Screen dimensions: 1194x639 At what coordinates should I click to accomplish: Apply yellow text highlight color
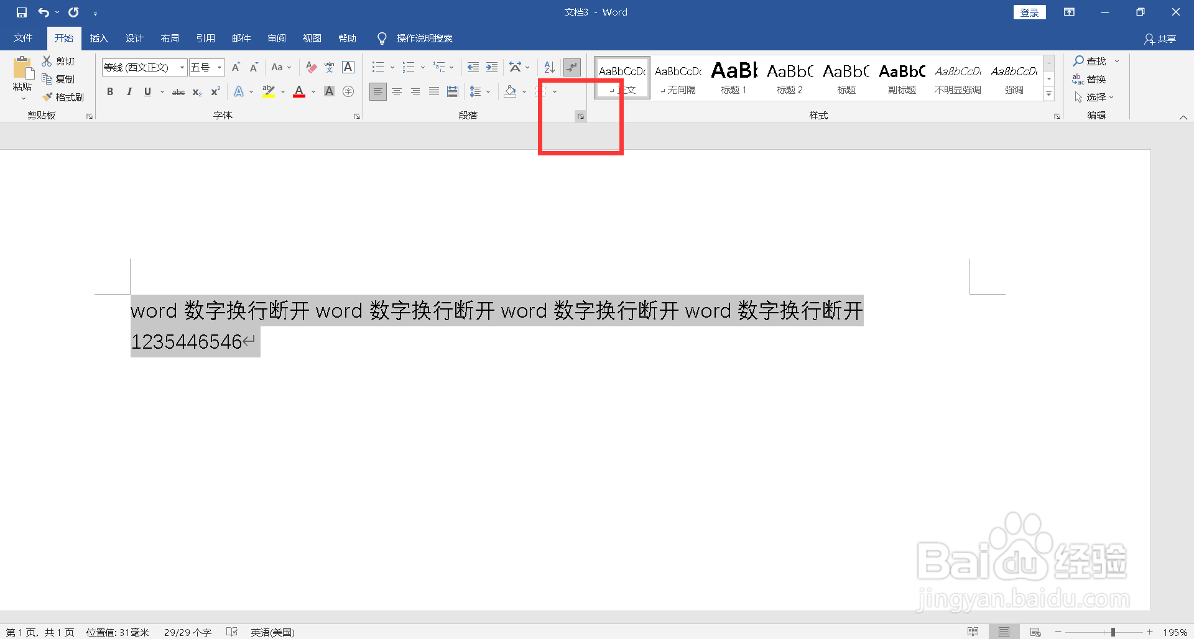click(x=267, y=91)
